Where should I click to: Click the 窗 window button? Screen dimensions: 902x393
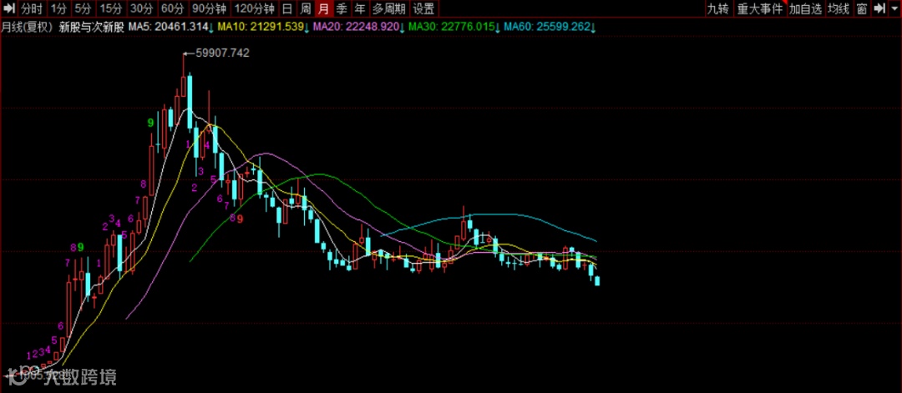(x=861, y=8)
